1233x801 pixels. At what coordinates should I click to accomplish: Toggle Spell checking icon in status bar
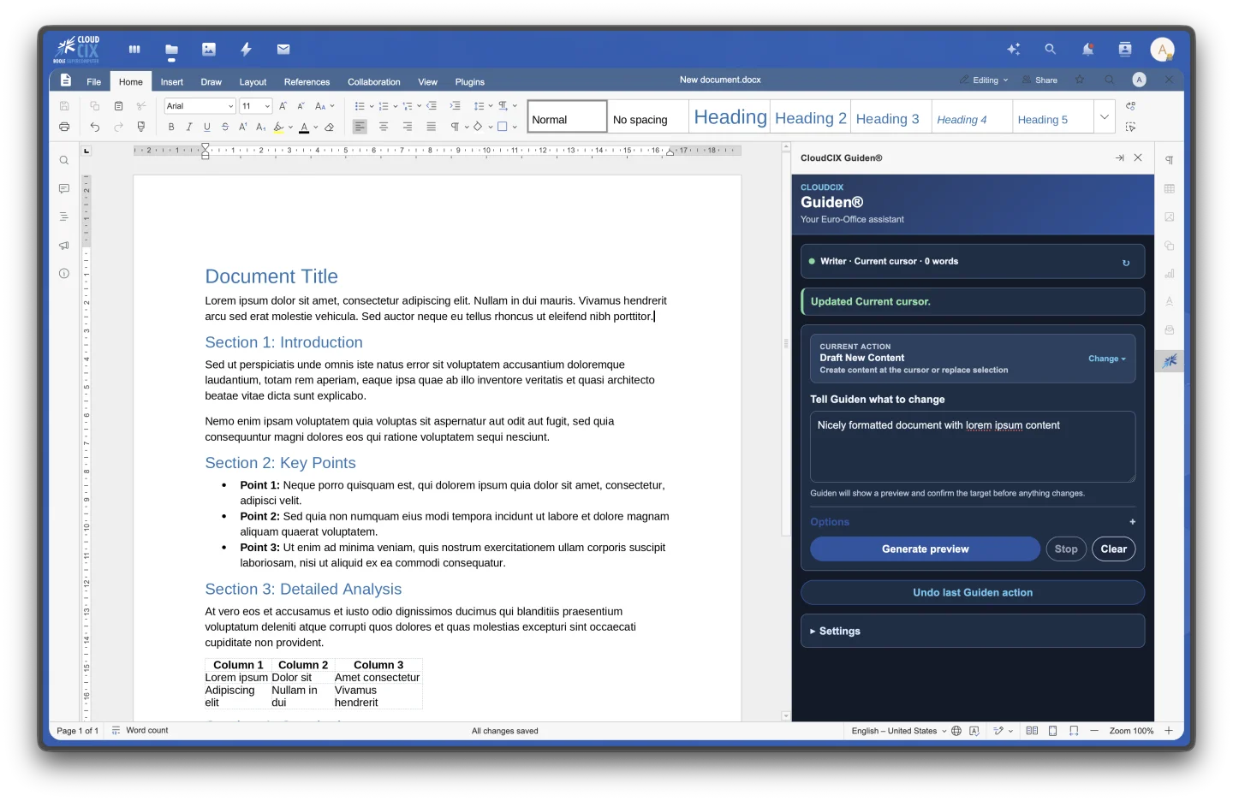(x=974, y=731)
